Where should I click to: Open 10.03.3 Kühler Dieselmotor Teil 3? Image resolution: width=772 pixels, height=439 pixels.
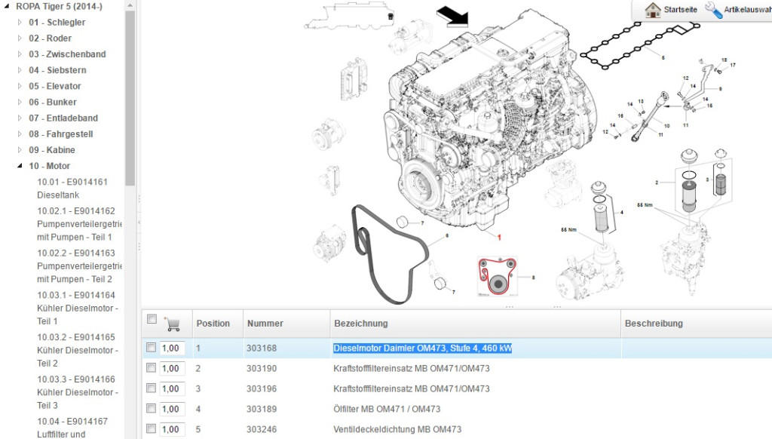coord(78,392)
